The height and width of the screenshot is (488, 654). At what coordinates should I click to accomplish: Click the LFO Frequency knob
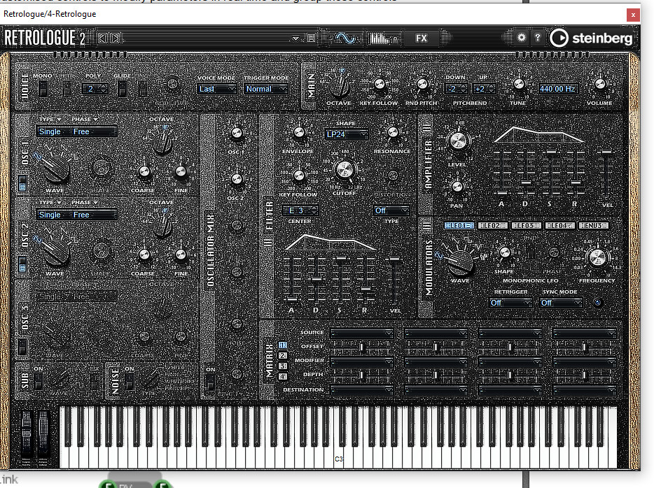point(597,258)
